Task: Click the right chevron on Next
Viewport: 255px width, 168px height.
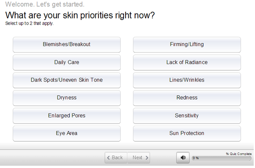Action: [x=147, y=158]
